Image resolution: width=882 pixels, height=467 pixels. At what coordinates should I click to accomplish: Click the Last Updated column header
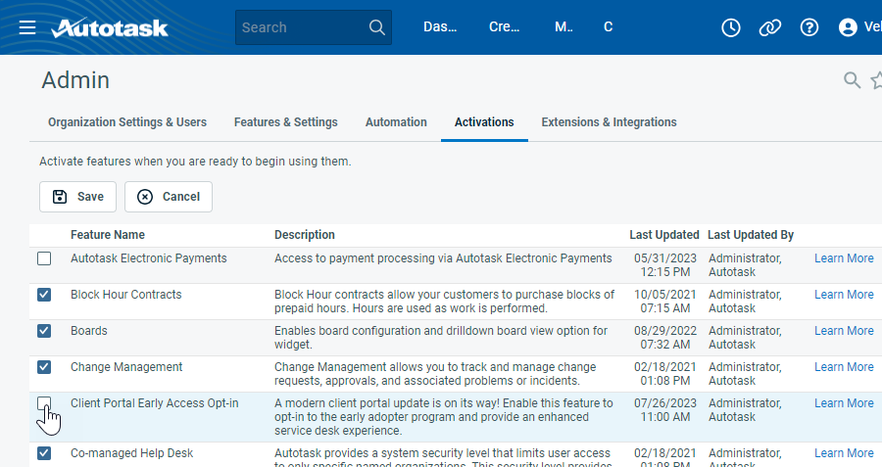(x=663, y=235)
